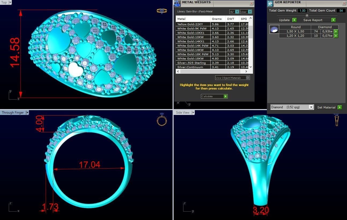Click the Total Gem Count value field

(341, 10)
